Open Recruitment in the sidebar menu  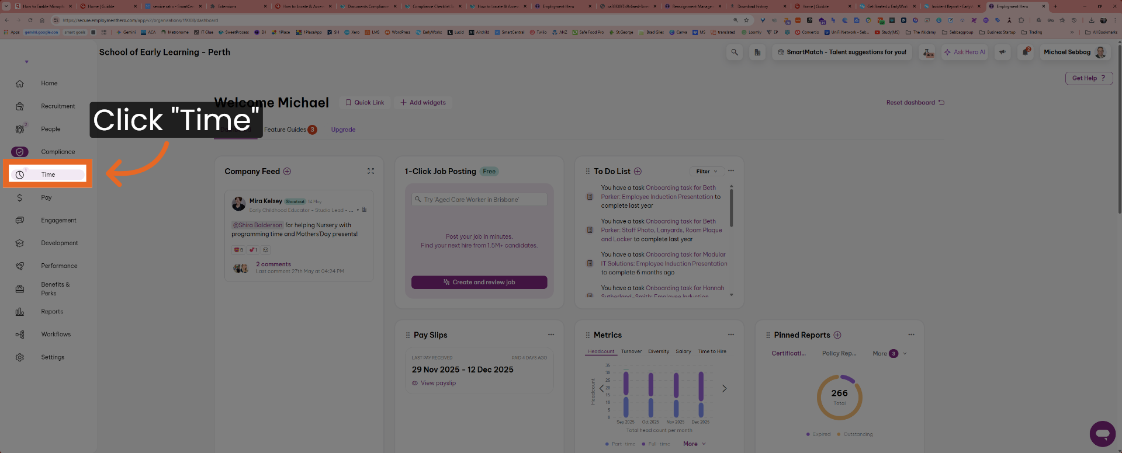(57, 106)
